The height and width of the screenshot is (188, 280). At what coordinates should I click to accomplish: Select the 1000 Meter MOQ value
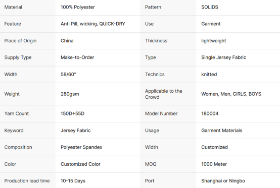pyautogui.click(x=214, y=164)
